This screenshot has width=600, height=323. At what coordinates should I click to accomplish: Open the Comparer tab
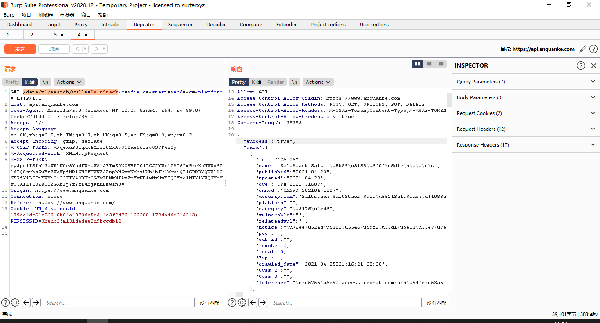coord(251,25)
